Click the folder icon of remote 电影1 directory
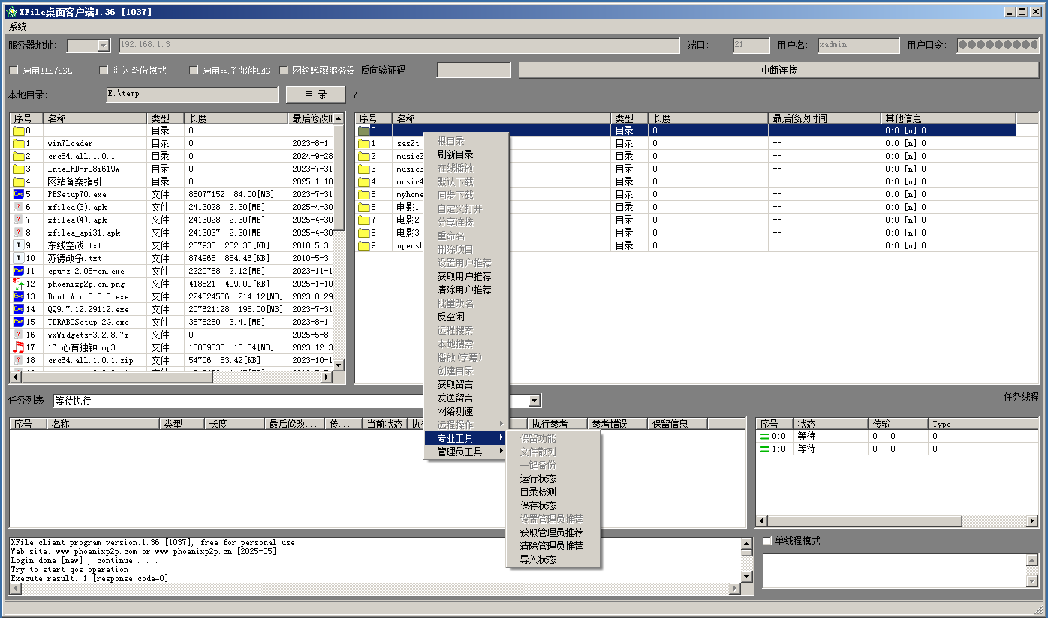 [x=365, y=207]
